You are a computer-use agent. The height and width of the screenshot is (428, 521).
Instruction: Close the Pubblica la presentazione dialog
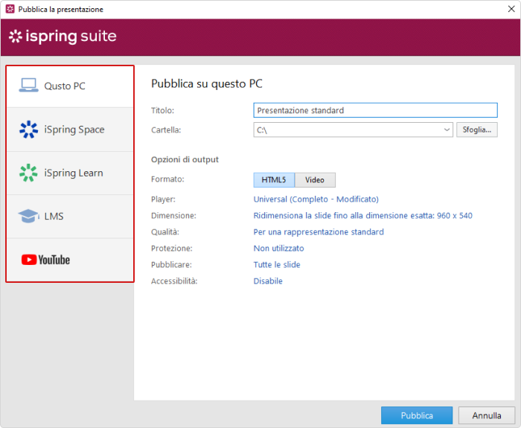(x=511, y=9)
